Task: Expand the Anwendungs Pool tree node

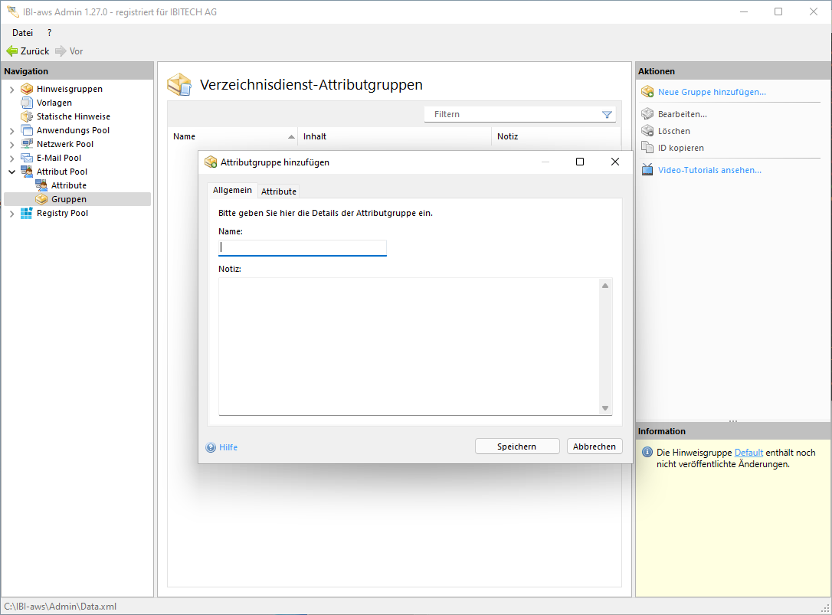Action: point(11,131)
